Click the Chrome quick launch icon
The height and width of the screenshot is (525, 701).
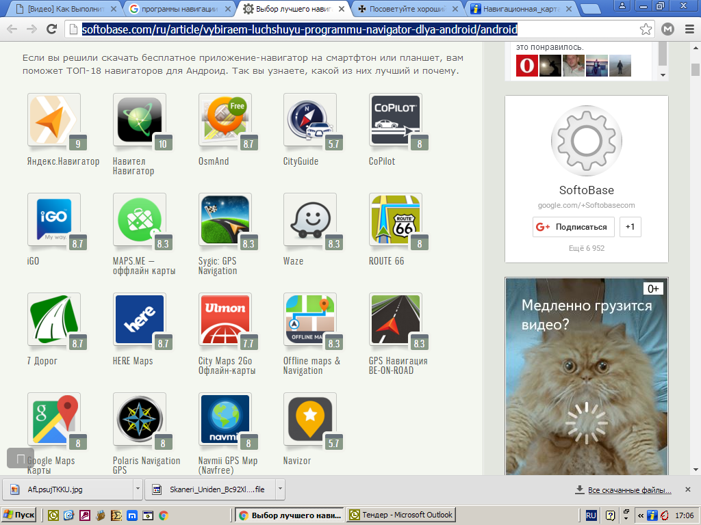pyautogui.click(x=164, y=515)
